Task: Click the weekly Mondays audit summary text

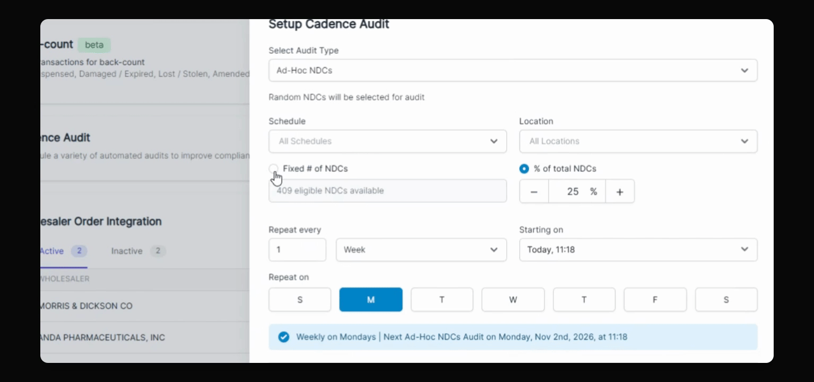Action: click(462, 337)
